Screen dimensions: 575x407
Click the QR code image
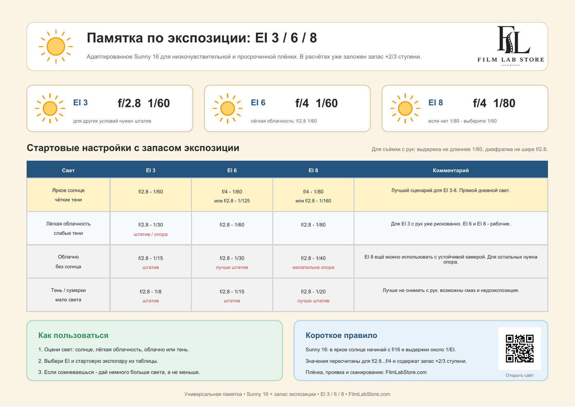(520, 348)
